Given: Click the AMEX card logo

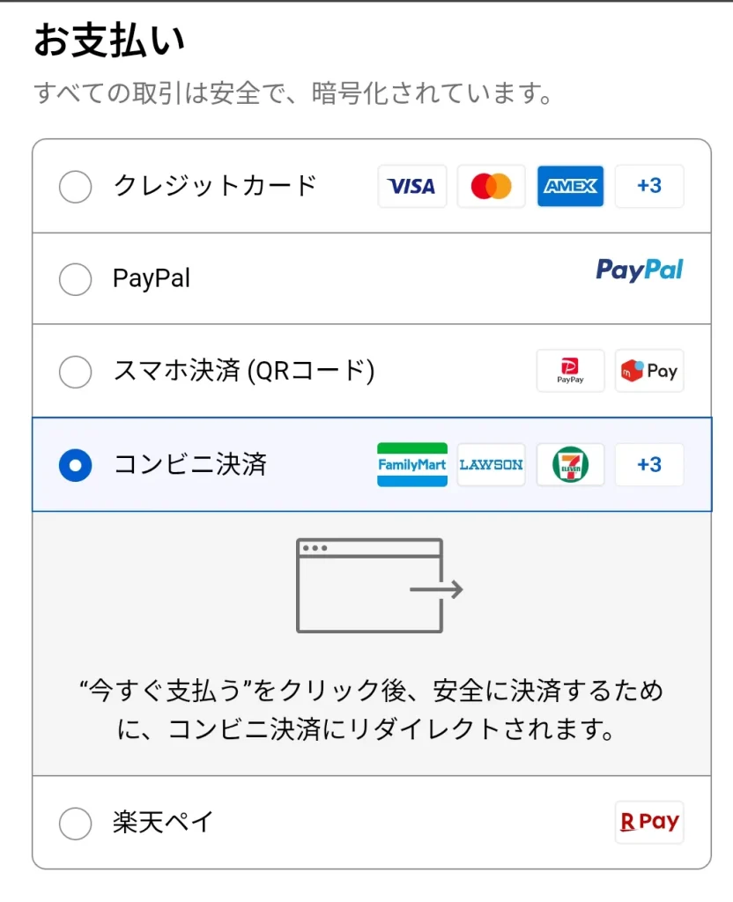Looking at the screenshot, I should (570, 186).
